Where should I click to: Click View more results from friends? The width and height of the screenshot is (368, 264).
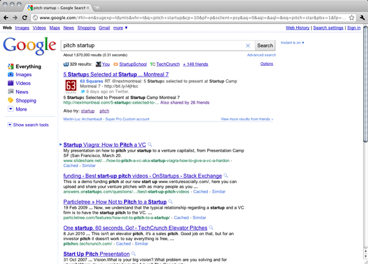click(x=247, y=119)
